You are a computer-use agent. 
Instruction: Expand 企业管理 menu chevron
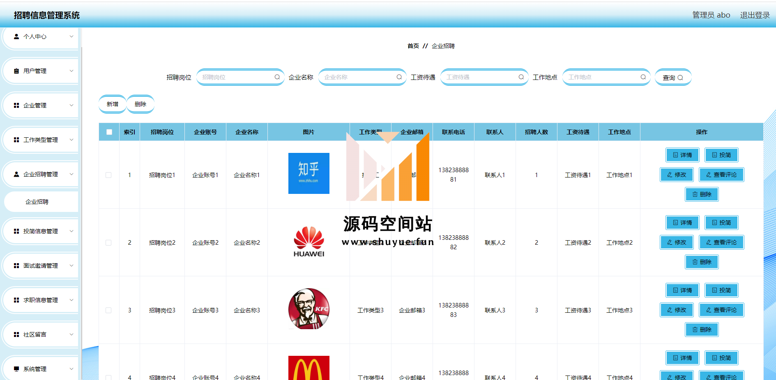tap(71, 105)
